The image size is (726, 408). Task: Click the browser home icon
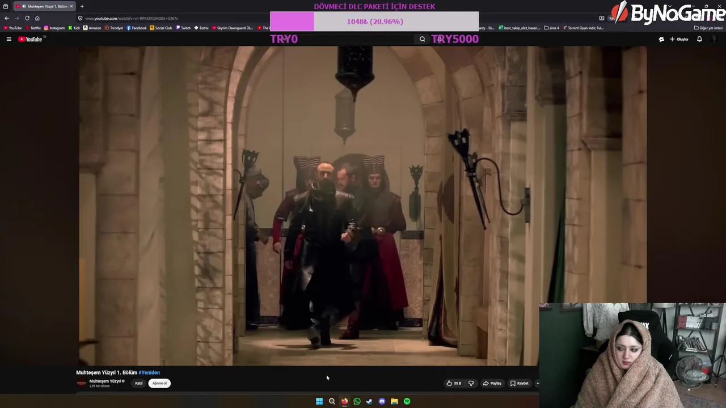(x=37, y=18)
